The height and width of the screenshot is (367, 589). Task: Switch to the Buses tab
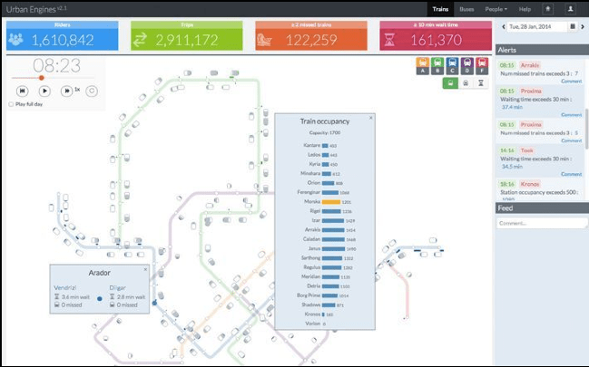click(466, 9)
